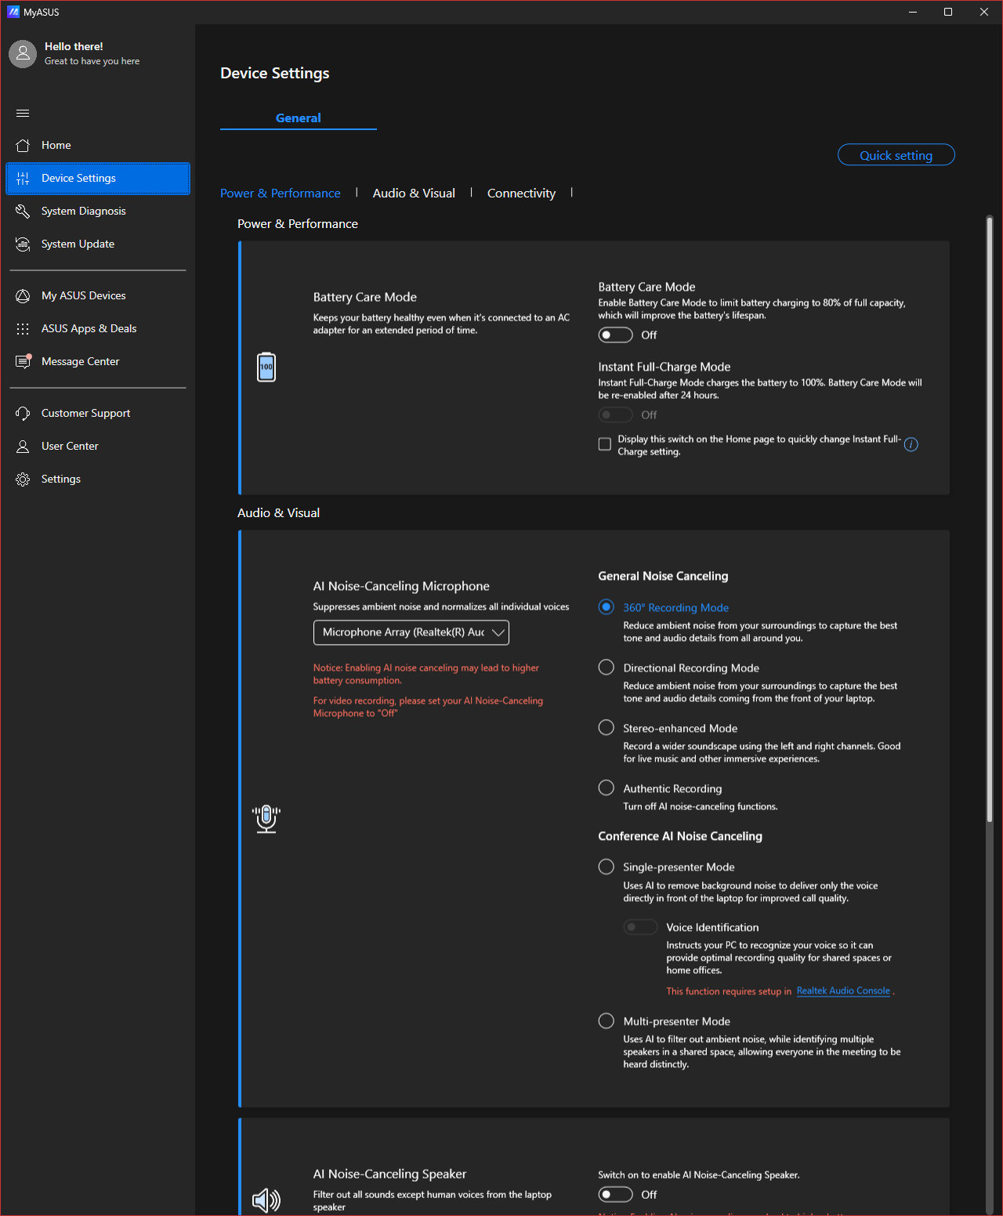Select Stereo-enhanced Mode option

(606, 728)
